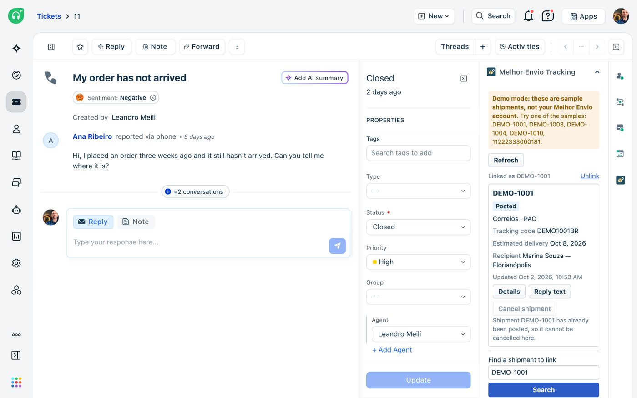Image resolution: width=637 pixels, height=398 pixels.
Task: Add a new thread with plus icon
Action: coord(483,47)
